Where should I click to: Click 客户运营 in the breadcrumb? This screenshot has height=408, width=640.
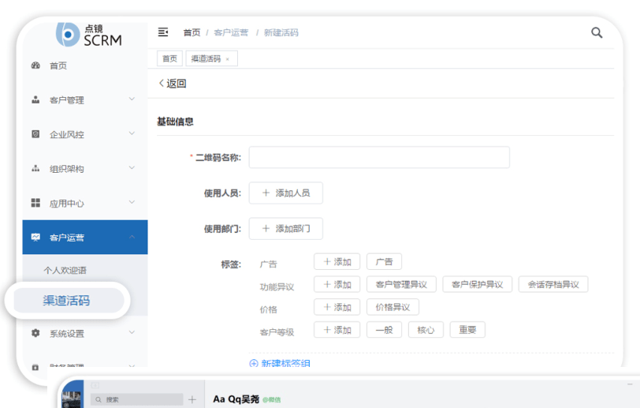tap(231, 32)
